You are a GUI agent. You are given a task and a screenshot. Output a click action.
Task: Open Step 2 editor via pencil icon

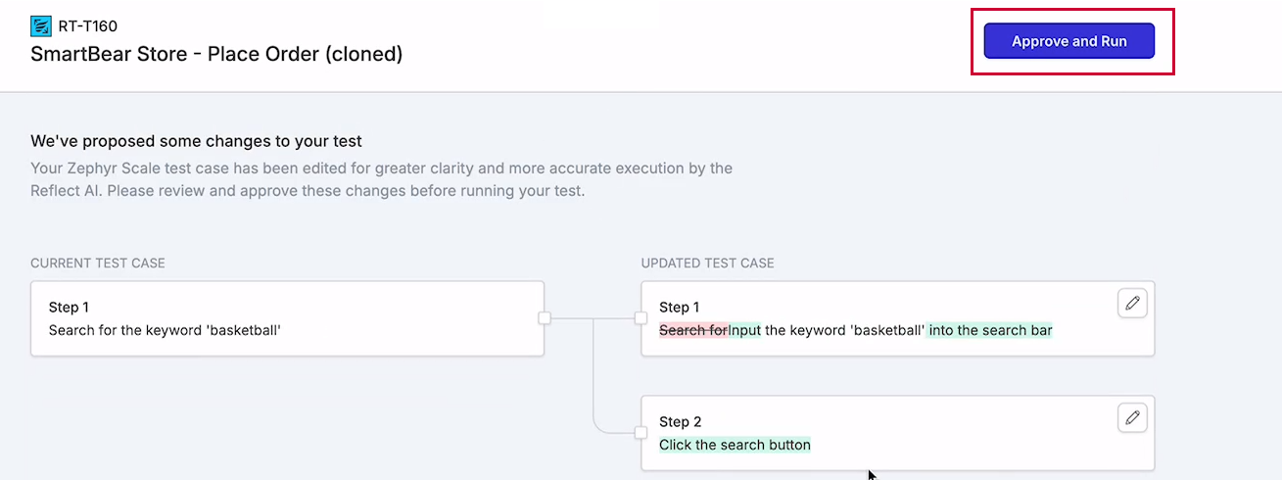tap(1132, 418)
